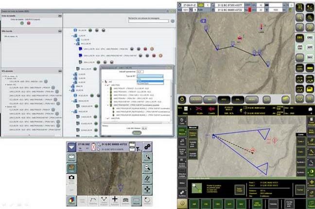Click the chain link settings icon

tap(147, 146)
